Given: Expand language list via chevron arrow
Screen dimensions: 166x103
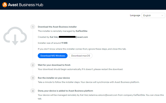Looking at the screenshot, I should (x=162, y=16).
